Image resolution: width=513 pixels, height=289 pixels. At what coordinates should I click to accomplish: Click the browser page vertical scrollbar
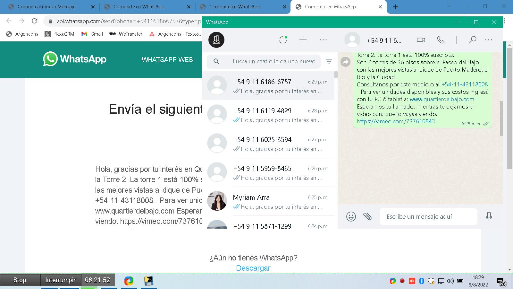[x=509, y=109]
